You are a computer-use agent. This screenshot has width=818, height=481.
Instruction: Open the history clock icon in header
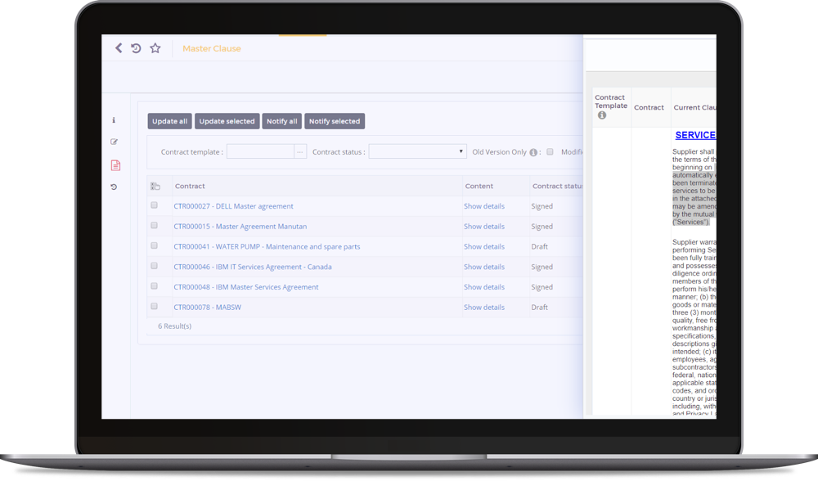[136, 48]
